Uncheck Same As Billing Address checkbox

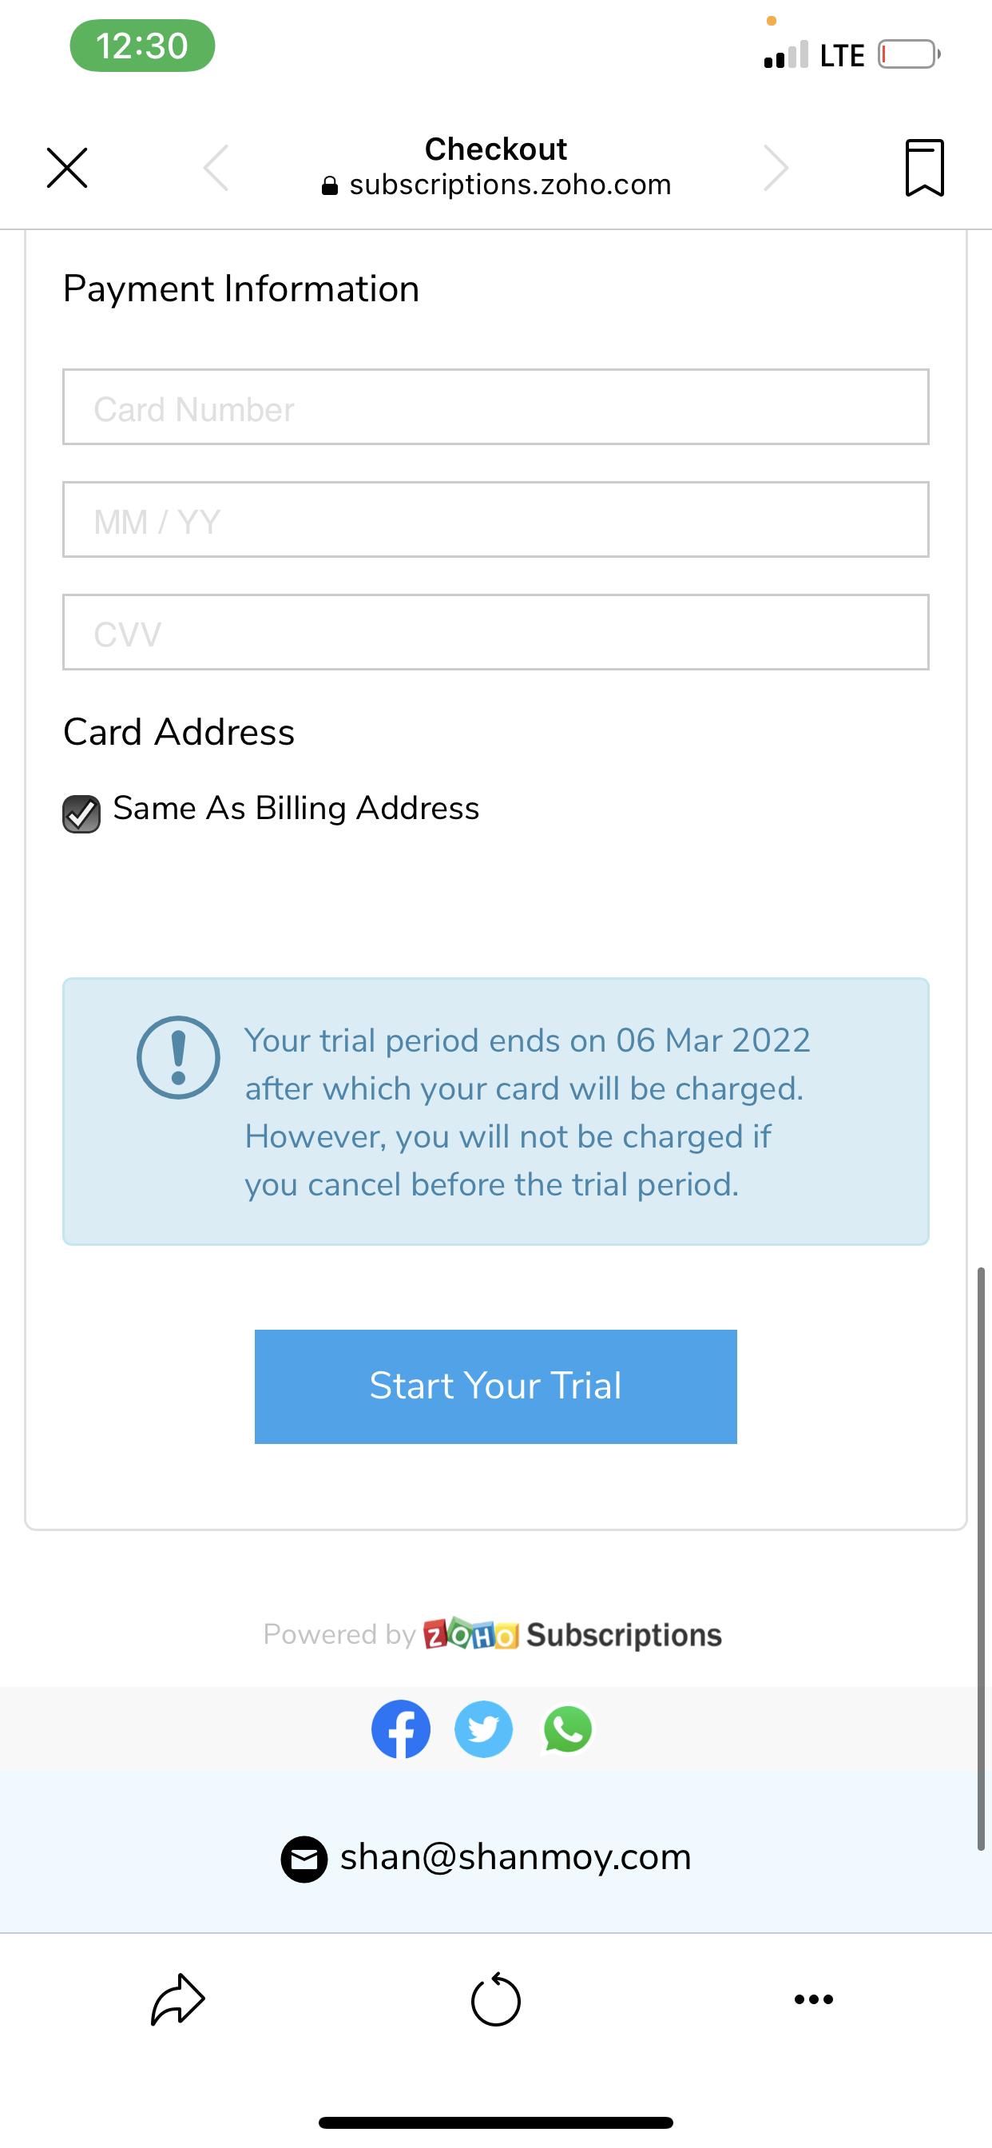(81, 813)
